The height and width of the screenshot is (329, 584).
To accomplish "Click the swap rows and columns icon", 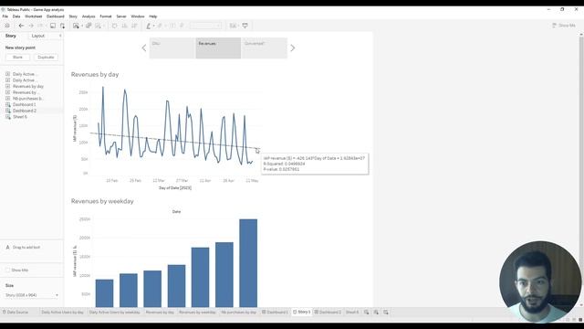I will 114,26.
